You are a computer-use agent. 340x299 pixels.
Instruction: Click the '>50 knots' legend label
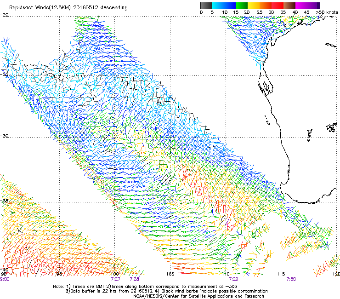tap(327, 12)
